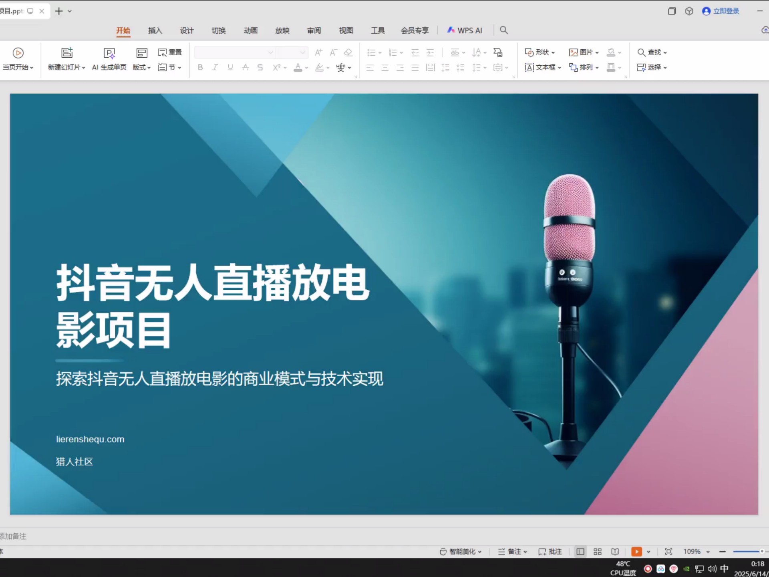Toggle Bold formatting

point(200,67)
